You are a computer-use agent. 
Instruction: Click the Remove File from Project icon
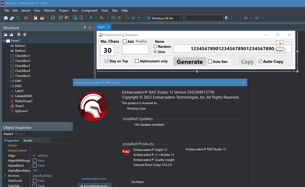(81, 18)
